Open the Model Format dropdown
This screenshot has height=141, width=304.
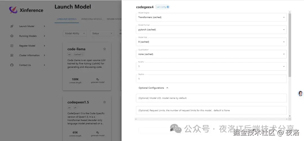[x=211, y=30]
